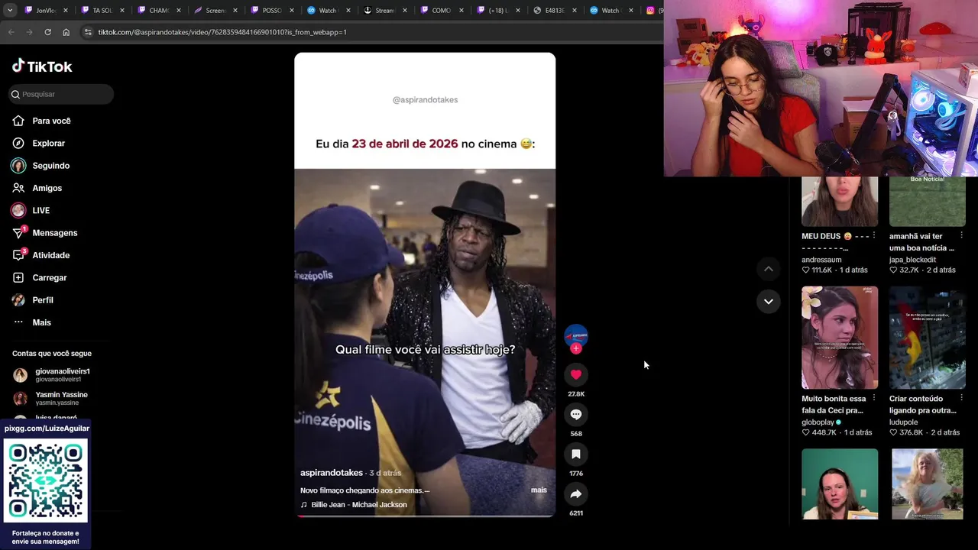
Task: Open the andressaum author link
Action: [821, 260]
